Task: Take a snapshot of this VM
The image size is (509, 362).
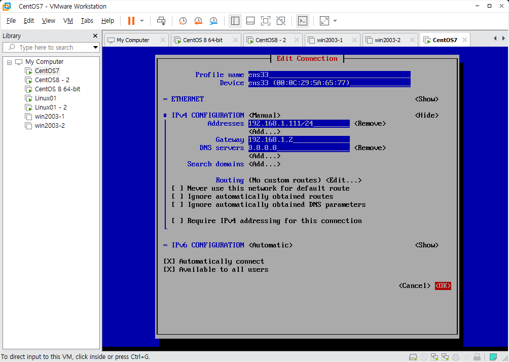Action: (183, 21)
